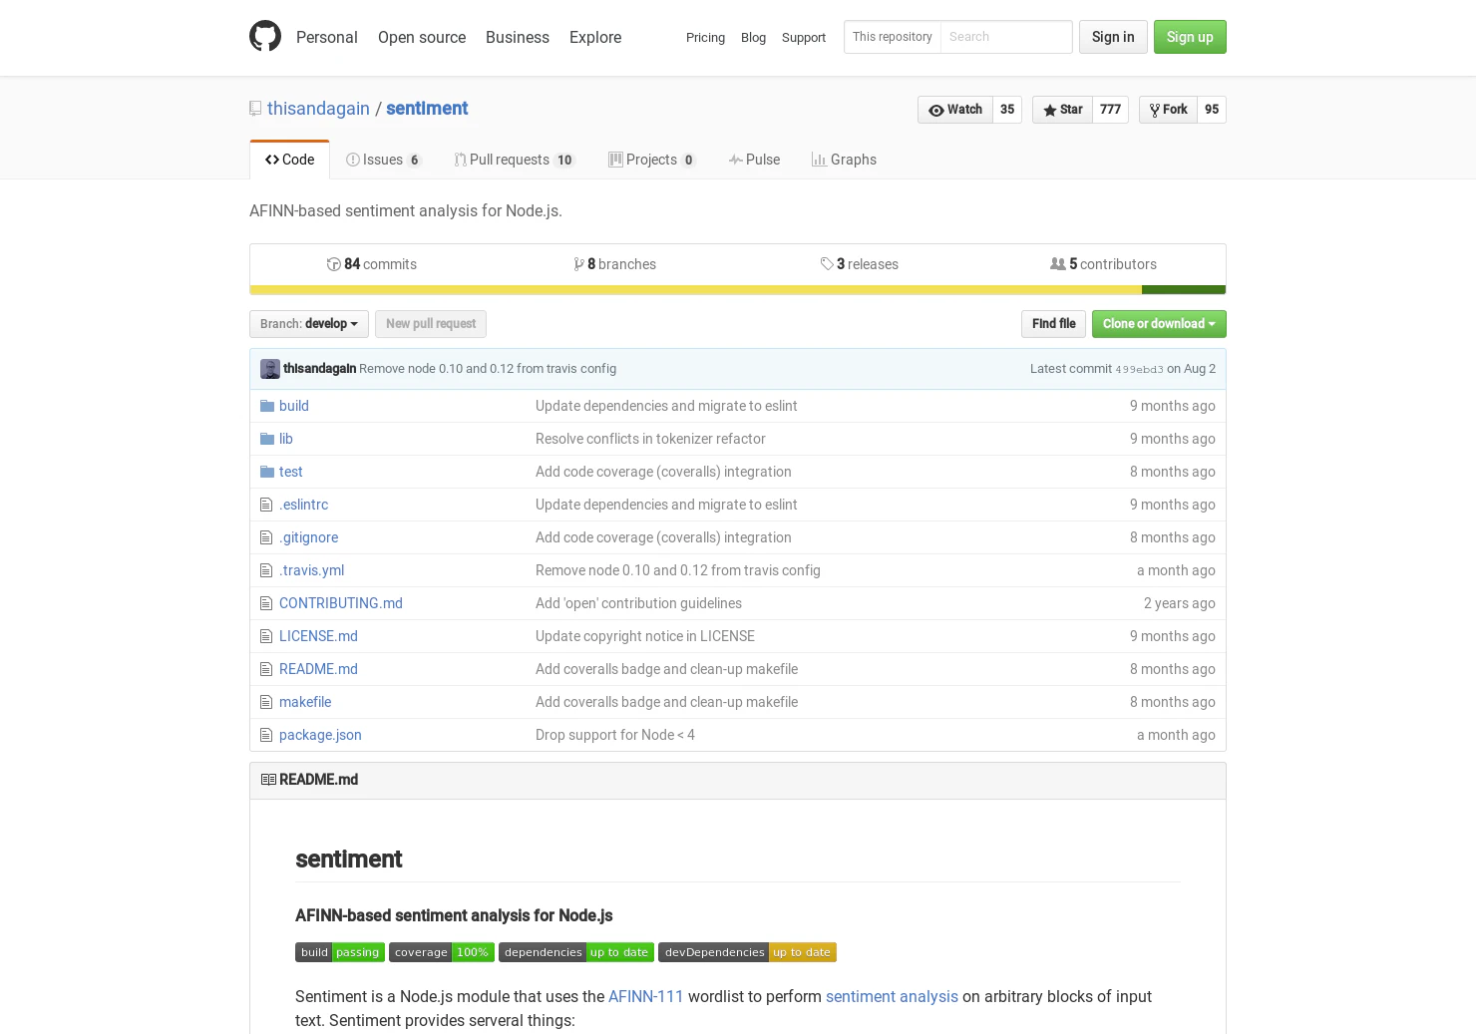This screenshot has height=1034, width=1476.
Task: Click the '2 years ago' timestamp
Action: [1180, 603]
